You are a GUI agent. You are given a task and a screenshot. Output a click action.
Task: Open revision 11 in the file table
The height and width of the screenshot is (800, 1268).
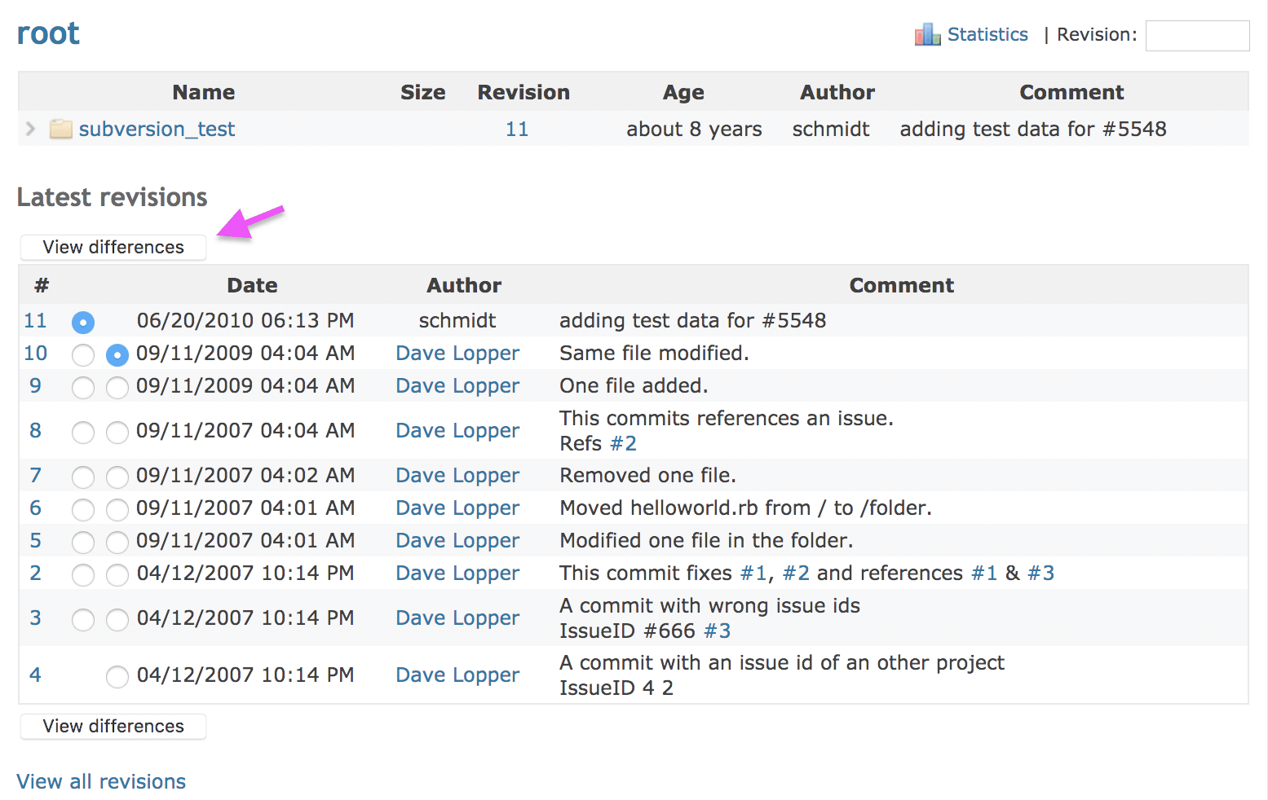(x=517, y=129)
